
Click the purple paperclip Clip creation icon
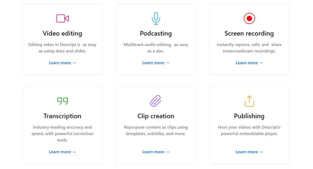click(156, 101)
